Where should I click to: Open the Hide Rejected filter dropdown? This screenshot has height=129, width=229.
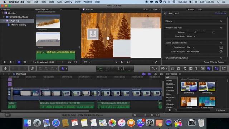coord(43,9)
